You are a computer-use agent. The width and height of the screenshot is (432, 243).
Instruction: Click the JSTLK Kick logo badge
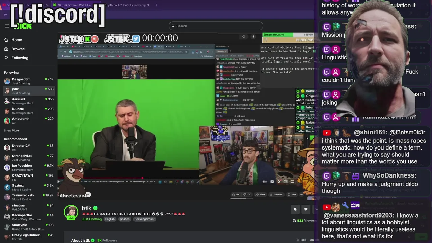point(79,39)
